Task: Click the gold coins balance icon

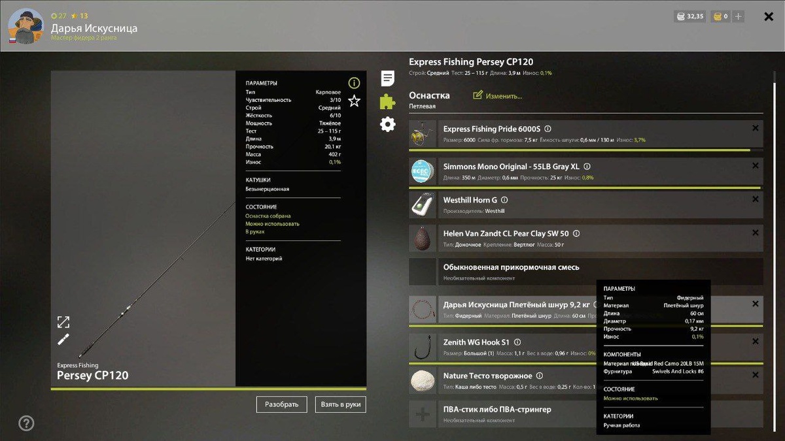Action: coord(718,16)
